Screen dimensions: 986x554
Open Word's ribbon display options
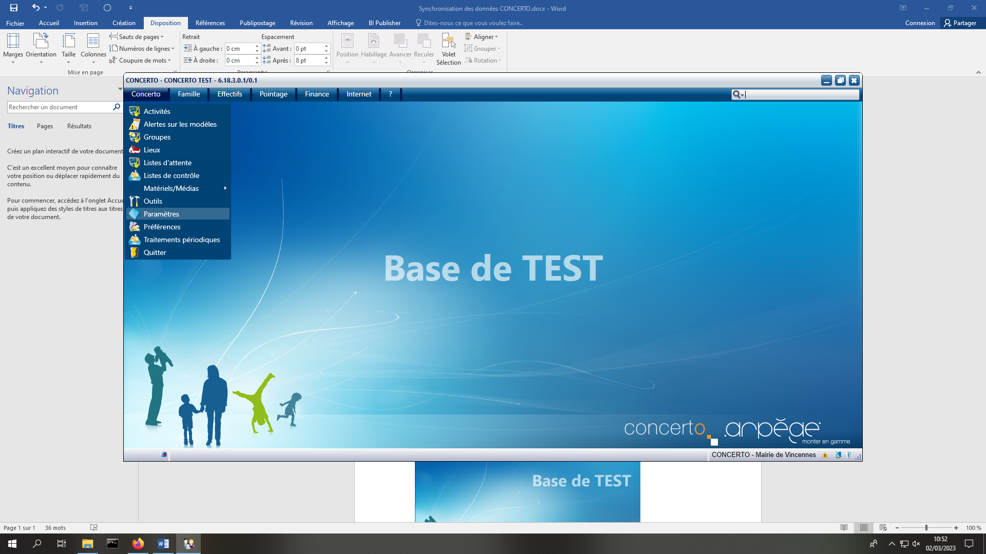coord(903,8)
